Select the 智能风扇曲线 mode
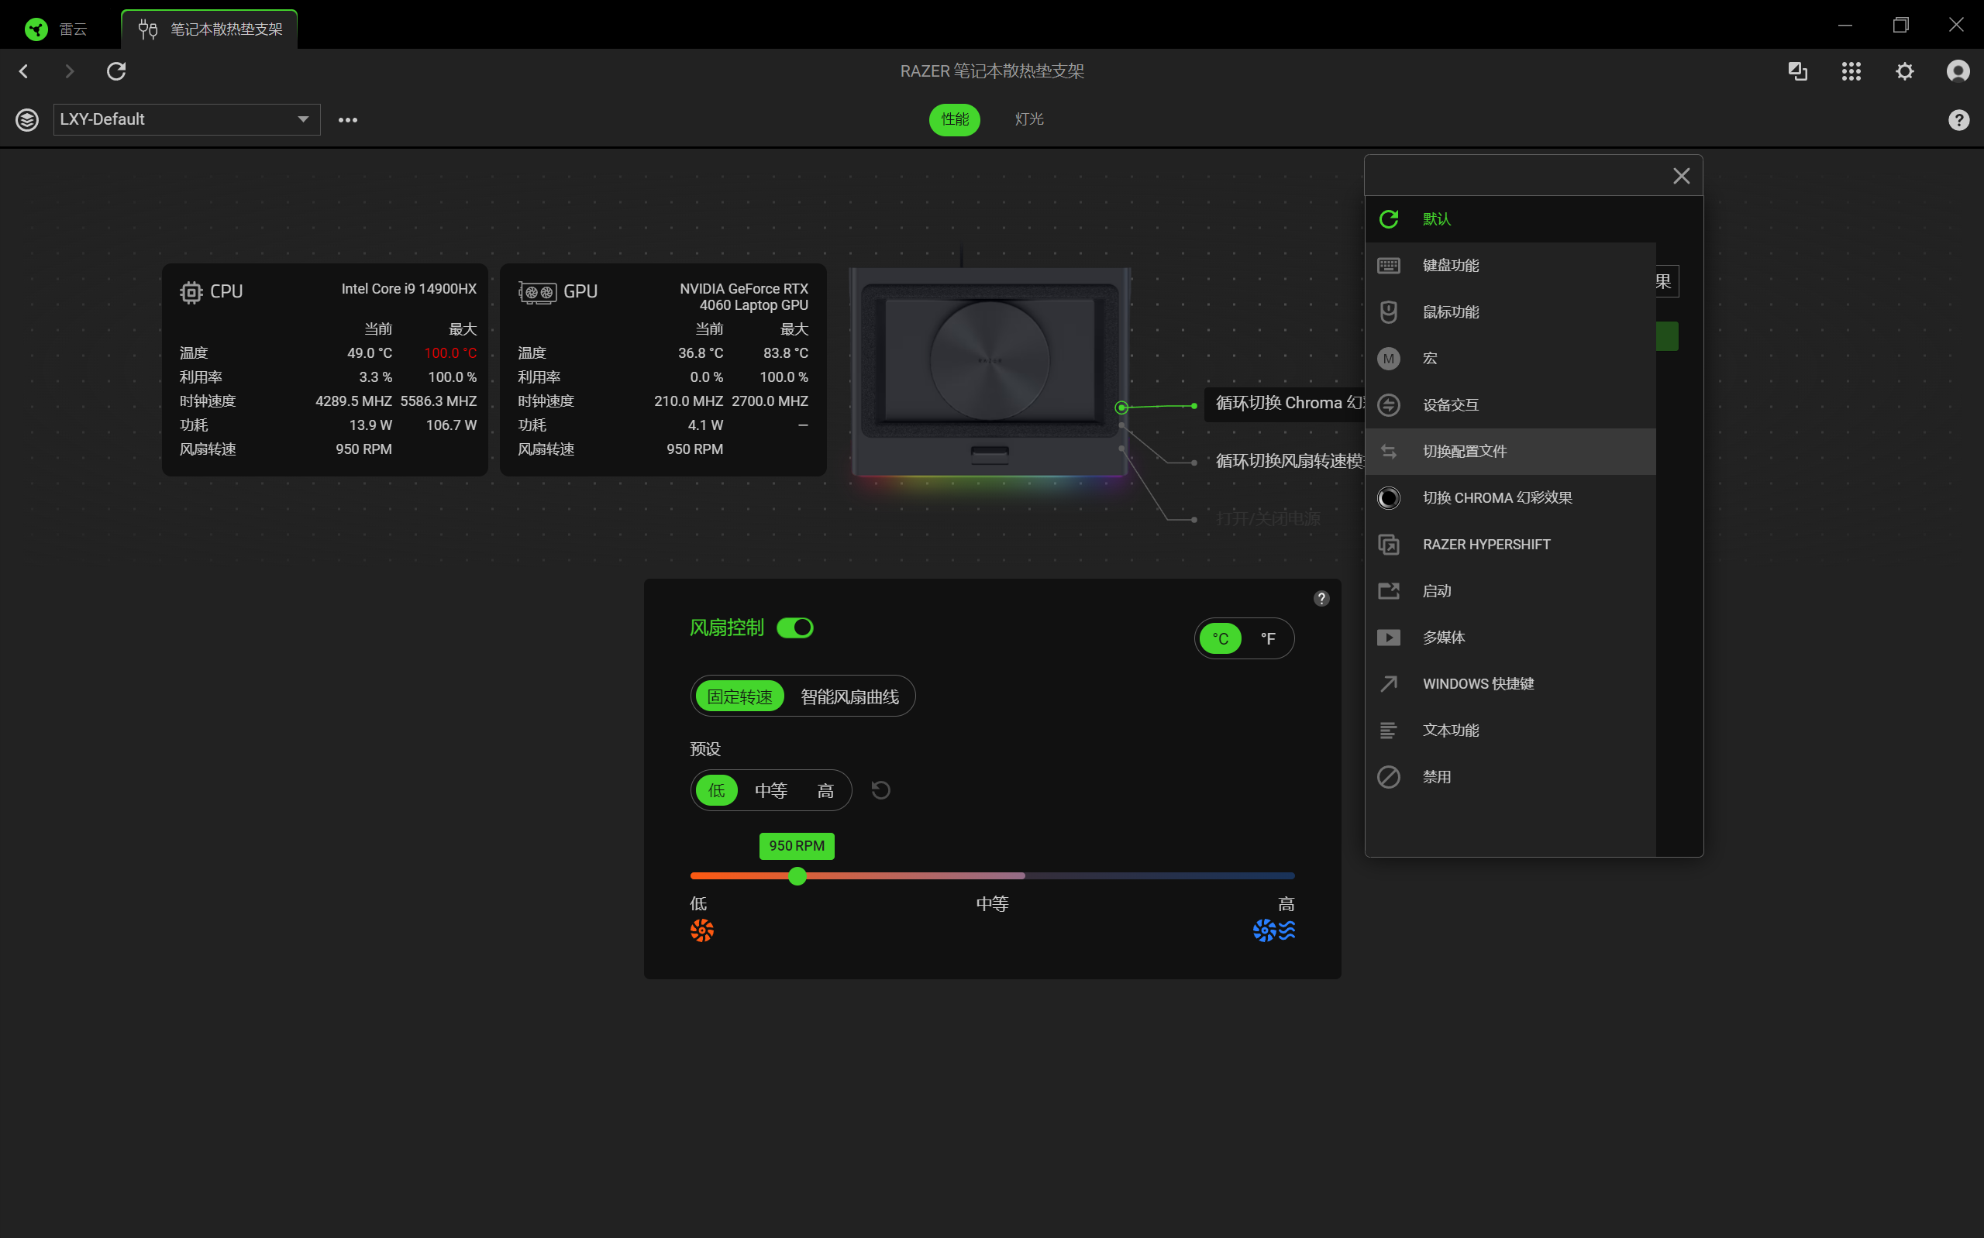 [849, 696]
